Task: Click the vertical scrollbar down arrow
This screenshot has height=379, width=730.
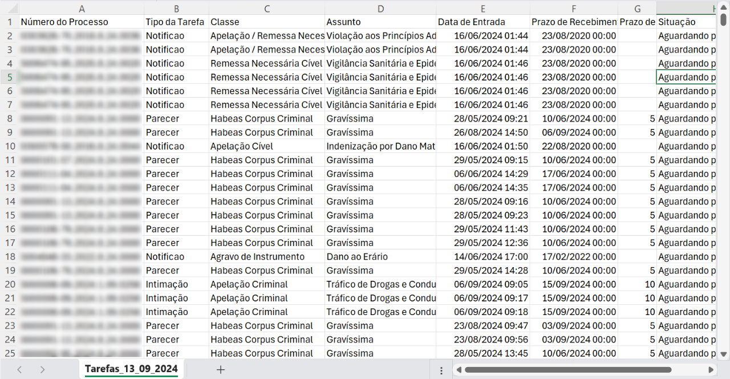Action: (723, 354)
